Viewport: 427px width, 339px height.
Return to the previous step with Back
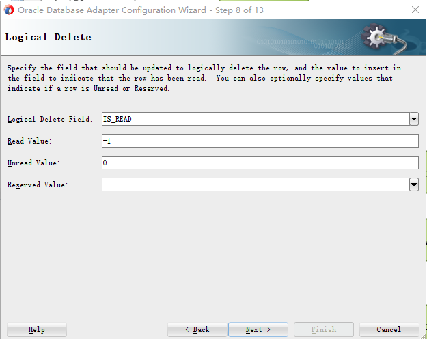197,329
